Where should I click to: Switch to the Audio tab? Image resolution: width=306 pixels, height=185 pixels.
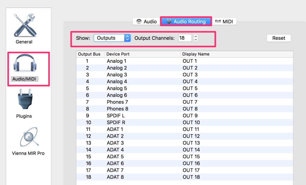coord(146,21)
